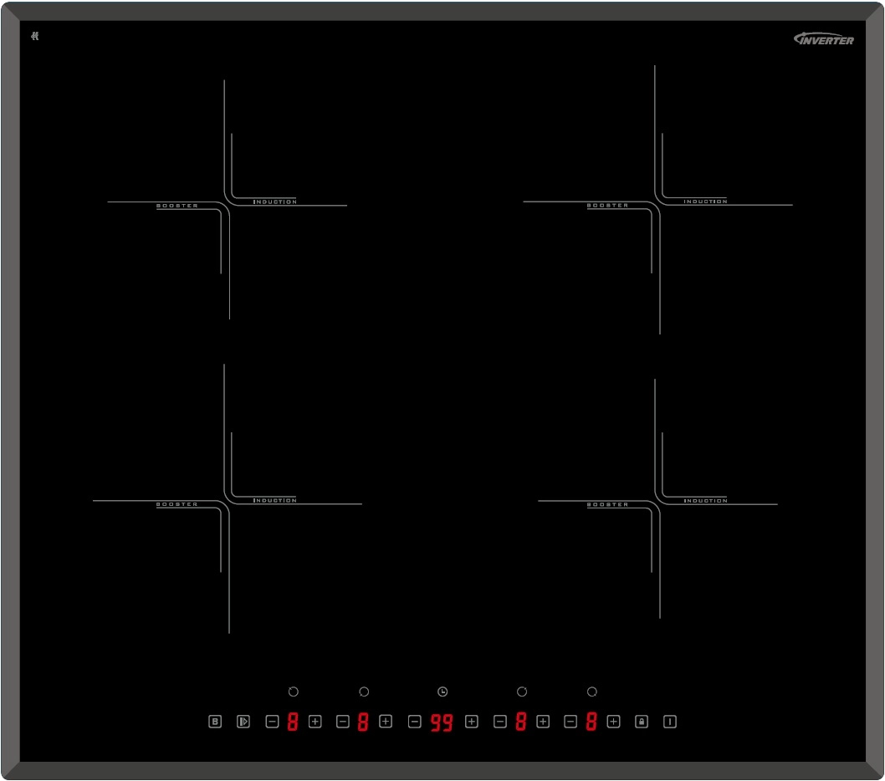Tap the pause/resume button
The image size is (885, 781).
[x=243, y=721]
